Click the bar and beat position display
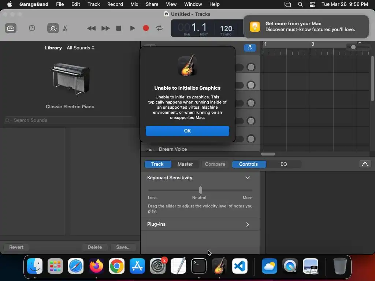Viewport: 375px width, 281px height. pos(193,28)
